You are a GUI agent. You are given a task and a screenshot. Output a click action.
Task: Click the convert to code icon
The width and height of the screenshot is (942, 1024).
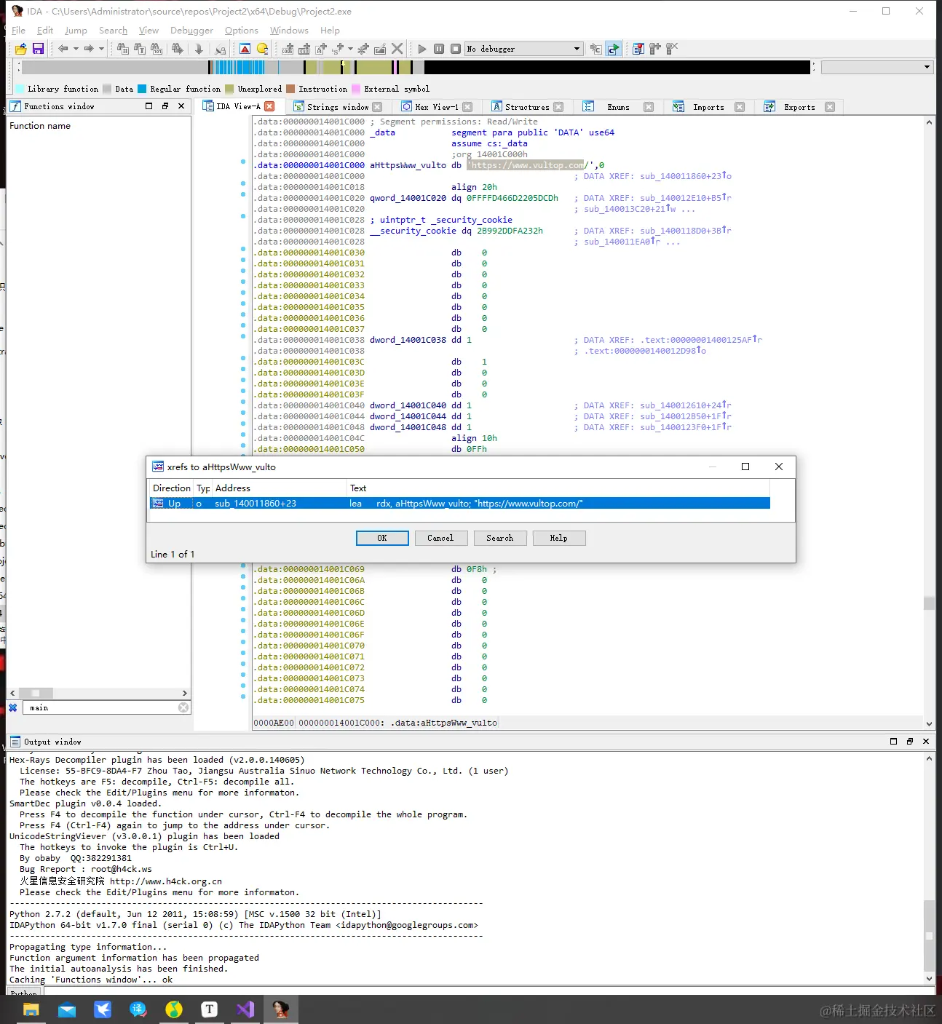point(288,49)
